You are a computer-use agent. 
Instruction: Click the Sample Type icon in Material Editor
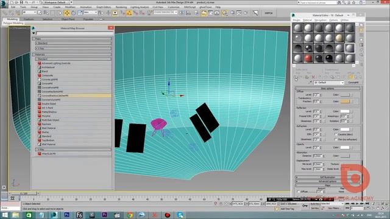[x=361, y=25]
